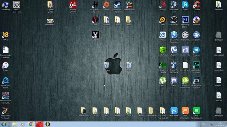This screenshot has width=227, height=127.
Task: Select the .docx Word document icon
Action: (6, 50)
